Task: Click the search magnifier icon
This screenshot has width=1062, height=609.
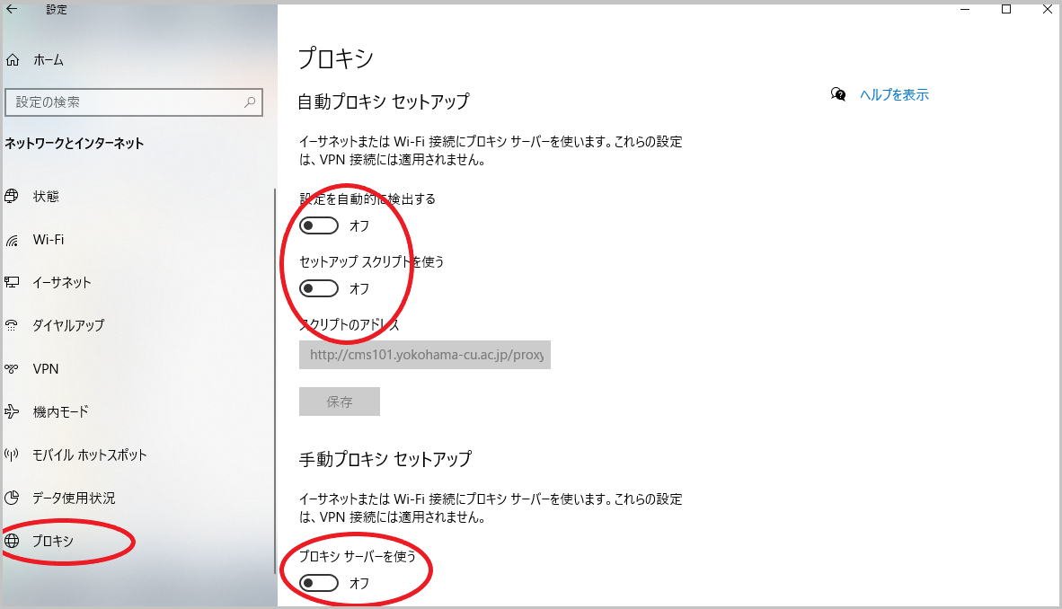Action: pos(250,103)
